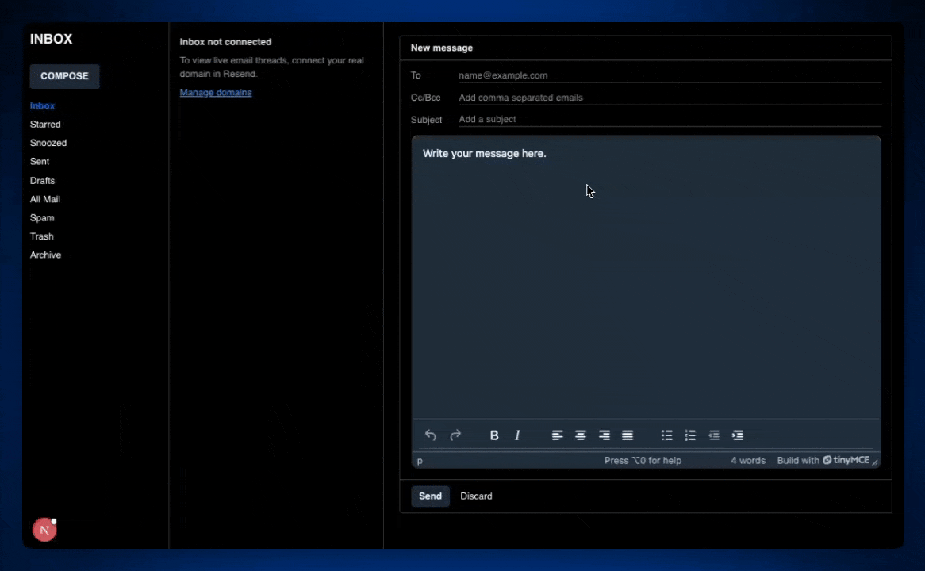This screenshot has width=925, height=571.
Task: Click the Manage domains link
Action: click(215, 92)
